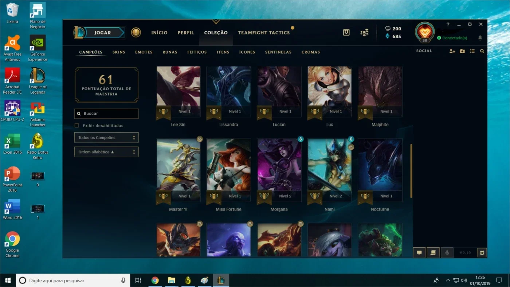Open the Loot inventory icon in header

click(346, 32)
